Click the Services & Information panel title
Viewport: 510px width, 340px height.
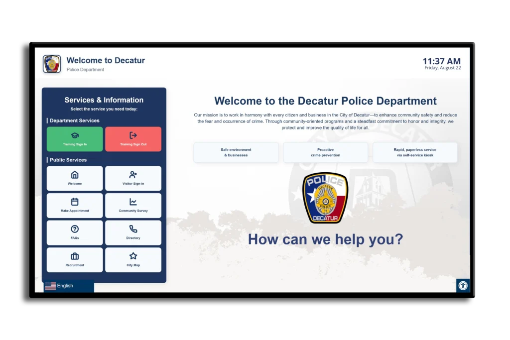[104, 100]
